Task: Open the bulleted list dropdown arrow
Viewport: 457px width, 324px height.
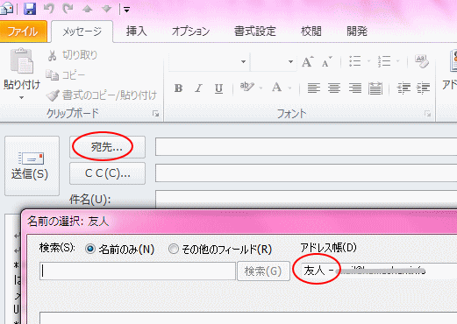Action: 368,61
